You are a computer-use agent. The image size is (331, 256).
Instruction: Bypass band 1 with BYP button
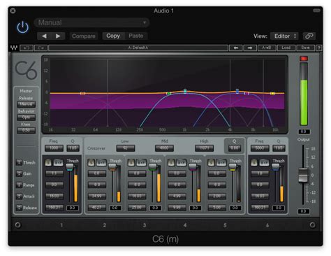[x=58, y=162]
